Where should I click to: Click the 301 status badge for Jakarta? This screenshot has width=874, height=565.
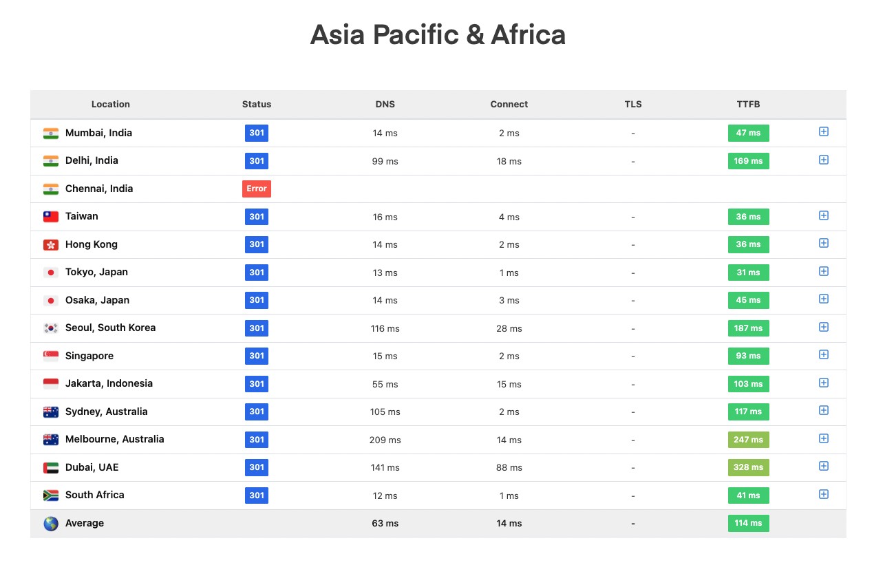[x=256, y=384]
